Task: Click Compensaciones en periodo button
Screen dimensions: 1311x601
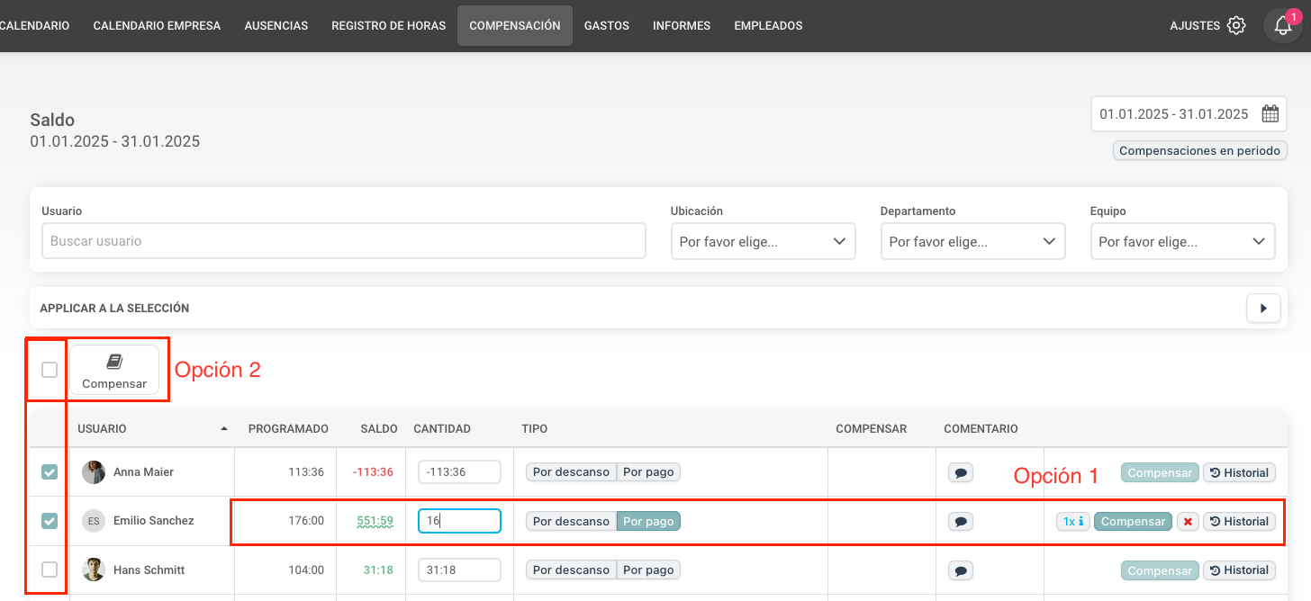Action: (x=1199, y=150)
